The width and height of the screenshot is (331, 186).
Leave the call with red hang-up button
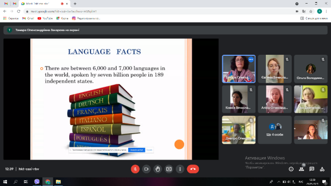(x=193, y=169)
